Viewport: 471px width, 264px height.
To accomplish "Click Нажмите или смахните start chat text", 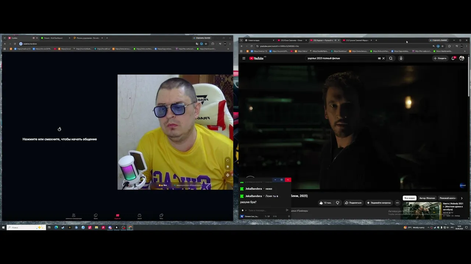I will 60,139.
